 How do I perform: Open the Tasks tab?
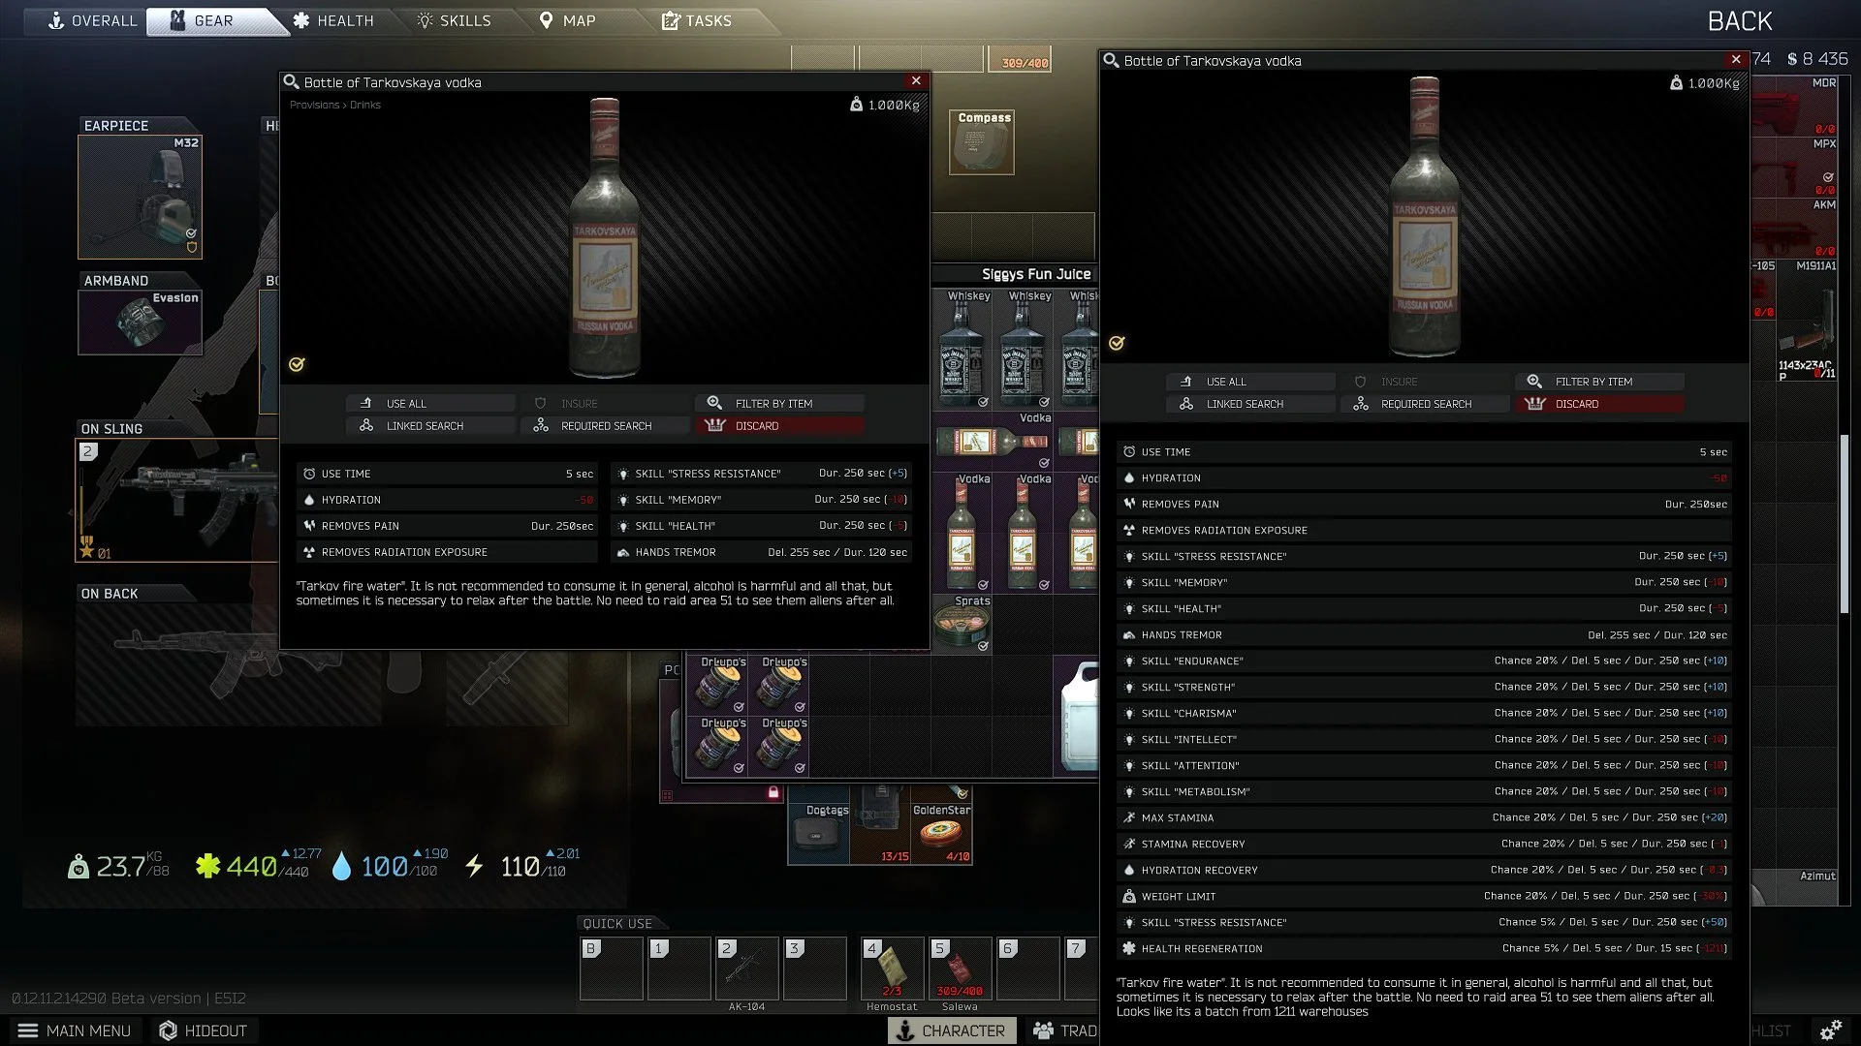tap(697, 20)
